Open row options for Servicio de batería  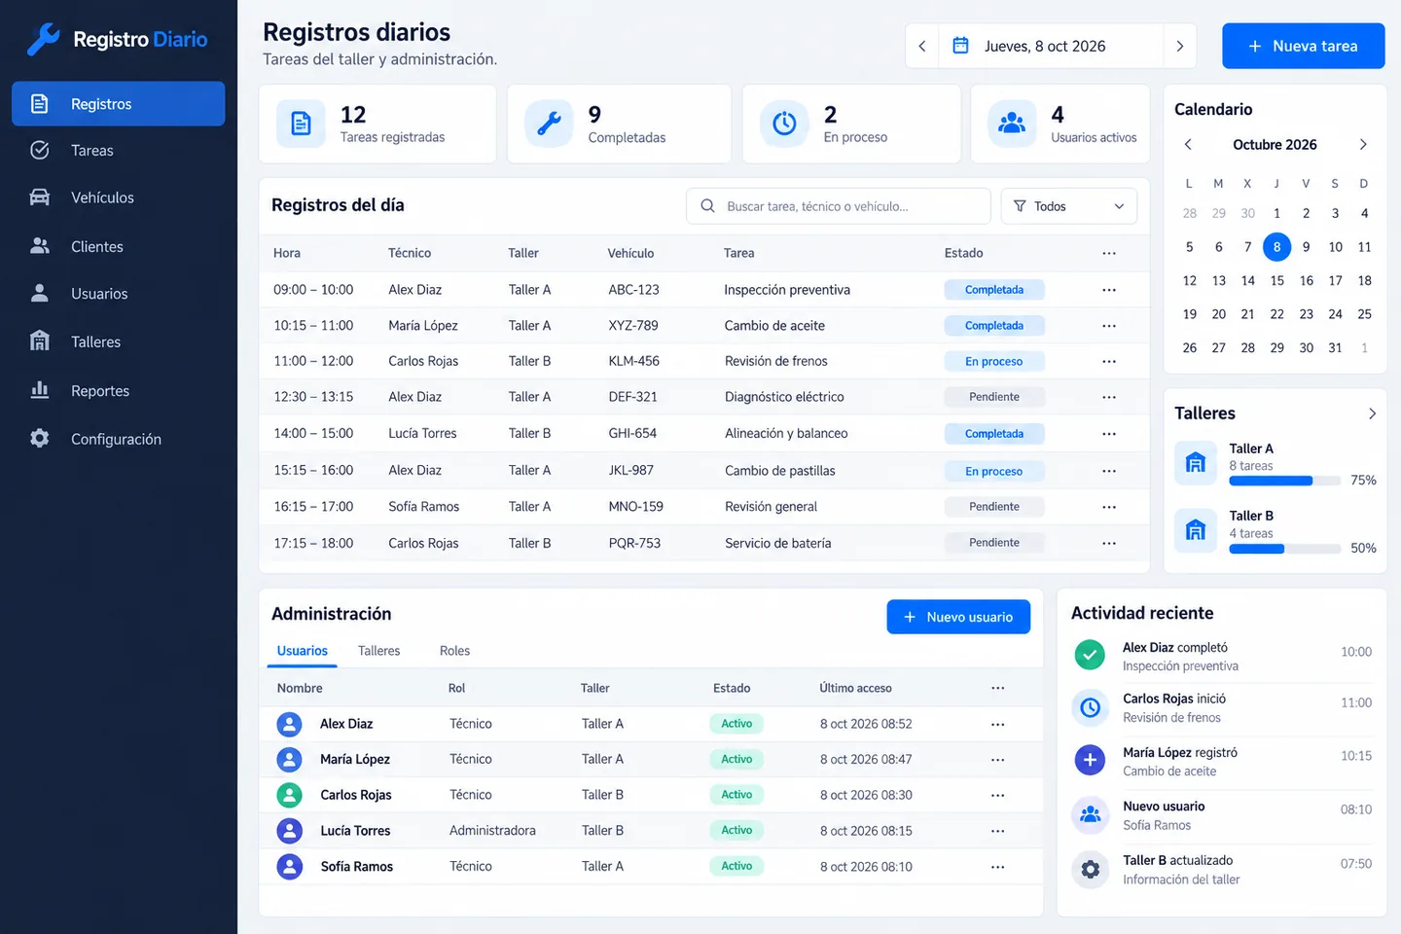tap(1109, 543)
